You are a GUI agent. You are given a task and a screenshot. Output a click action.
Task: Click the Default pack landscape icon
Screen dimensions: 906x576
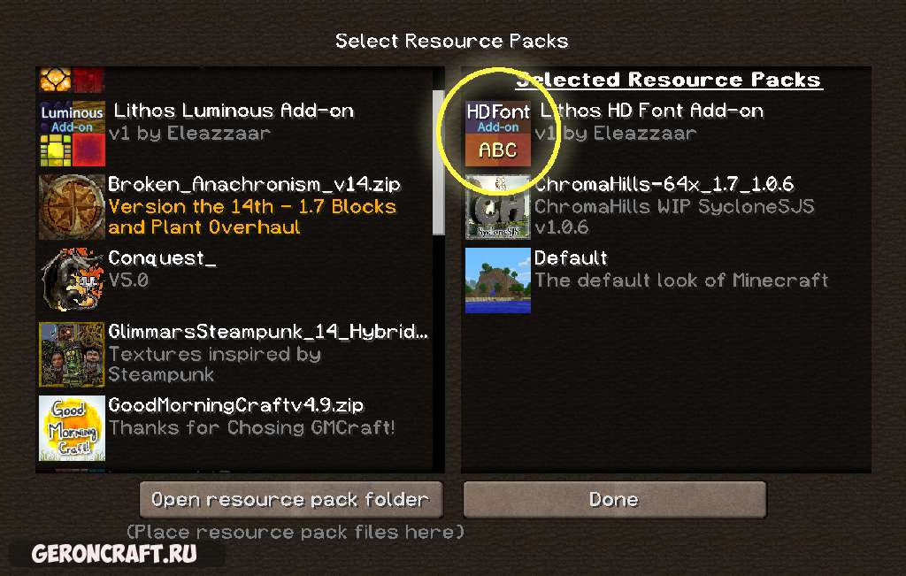(497, 280)
